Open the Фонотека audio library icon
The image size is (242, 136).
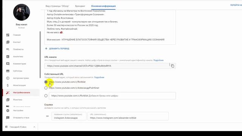click(8, 100)
